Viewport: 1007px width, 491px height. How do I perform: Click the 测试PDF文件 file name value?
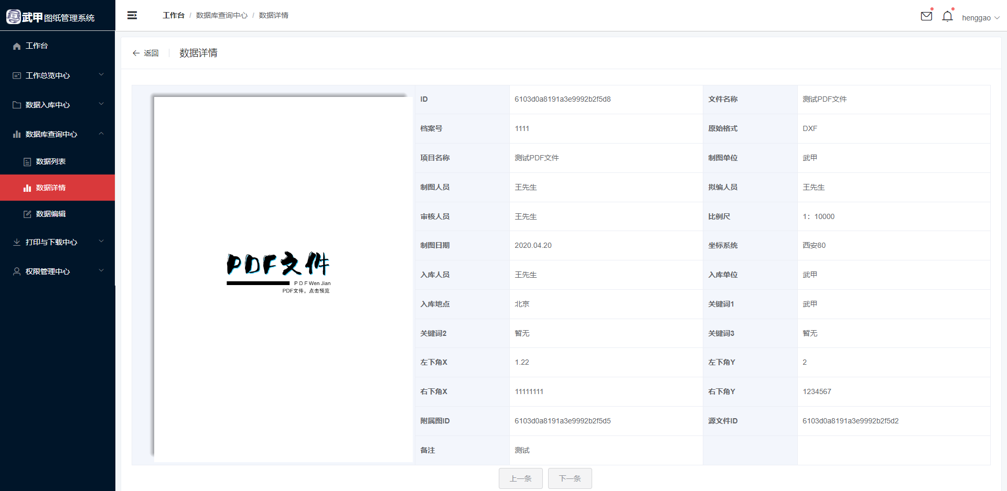(x=824, y=99)
